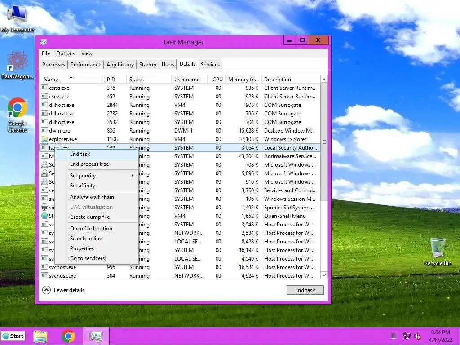The height and width of the screenshot is (345, 460).
Task: Select the Local Security Autho... description cell
Action: 291,147
